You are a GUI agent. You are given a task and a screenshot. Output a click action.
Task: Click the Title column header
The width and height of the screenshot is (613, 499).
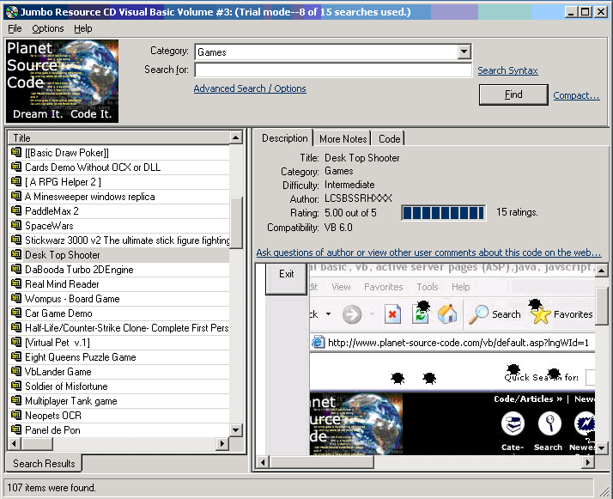click(x=118, y=137)
